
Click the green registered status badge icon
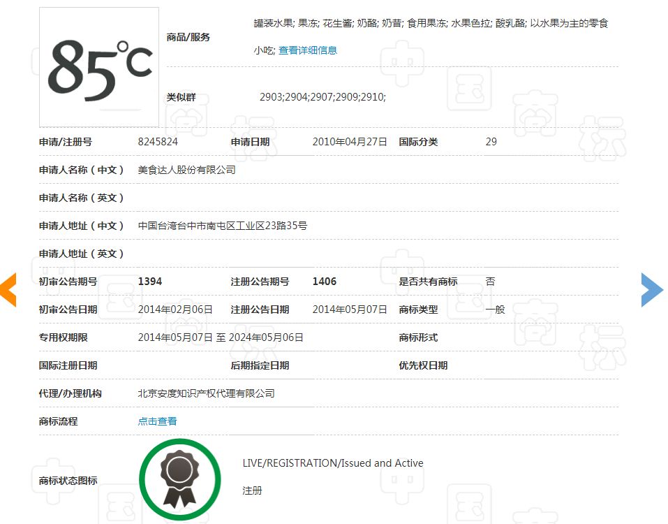tap(180, 480)
